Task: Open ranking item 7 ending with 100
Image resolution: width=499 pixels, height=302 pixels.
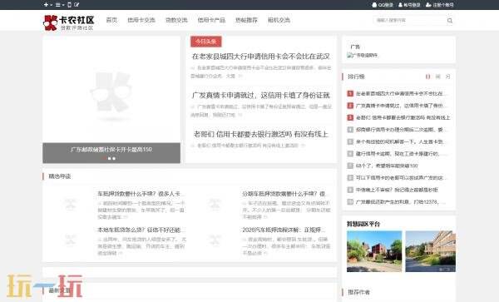Action: (387, 166)
